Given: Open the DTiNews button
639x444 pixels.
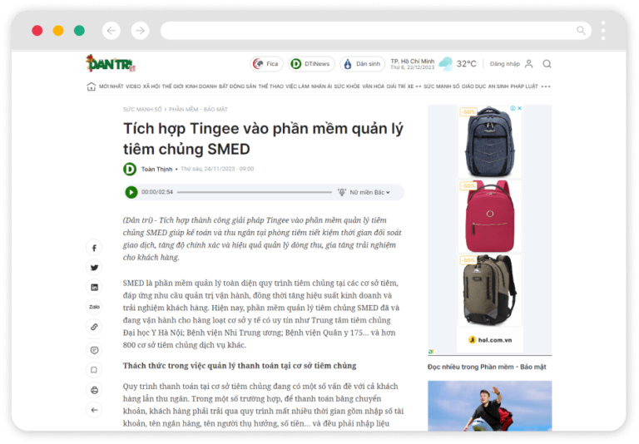Looking at the screenshot, I should click(312, 64).
